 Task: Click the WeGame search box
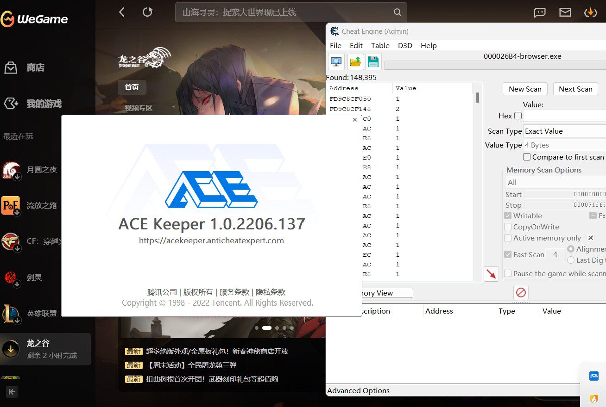click(x=291, y=12)
